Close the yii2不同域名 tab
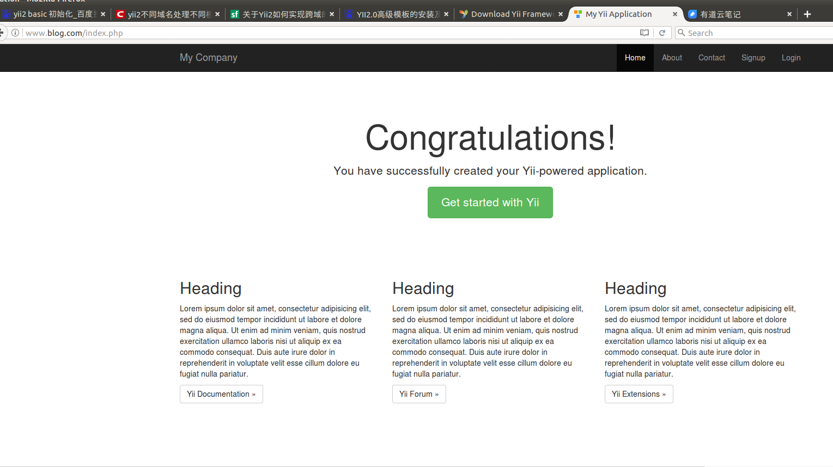The width and height of the screenshot is (833, 467). [x=217, y=14]
